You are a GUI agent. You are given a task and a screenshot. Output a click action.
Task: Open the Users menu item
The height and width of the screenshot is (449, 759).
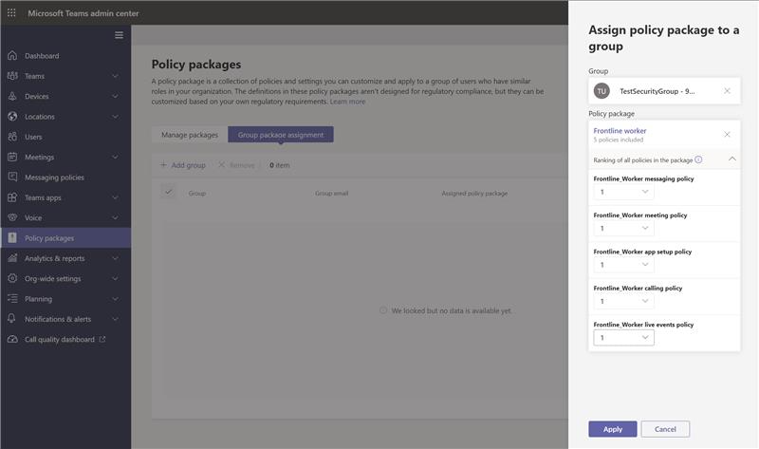[x=65, y=137]
